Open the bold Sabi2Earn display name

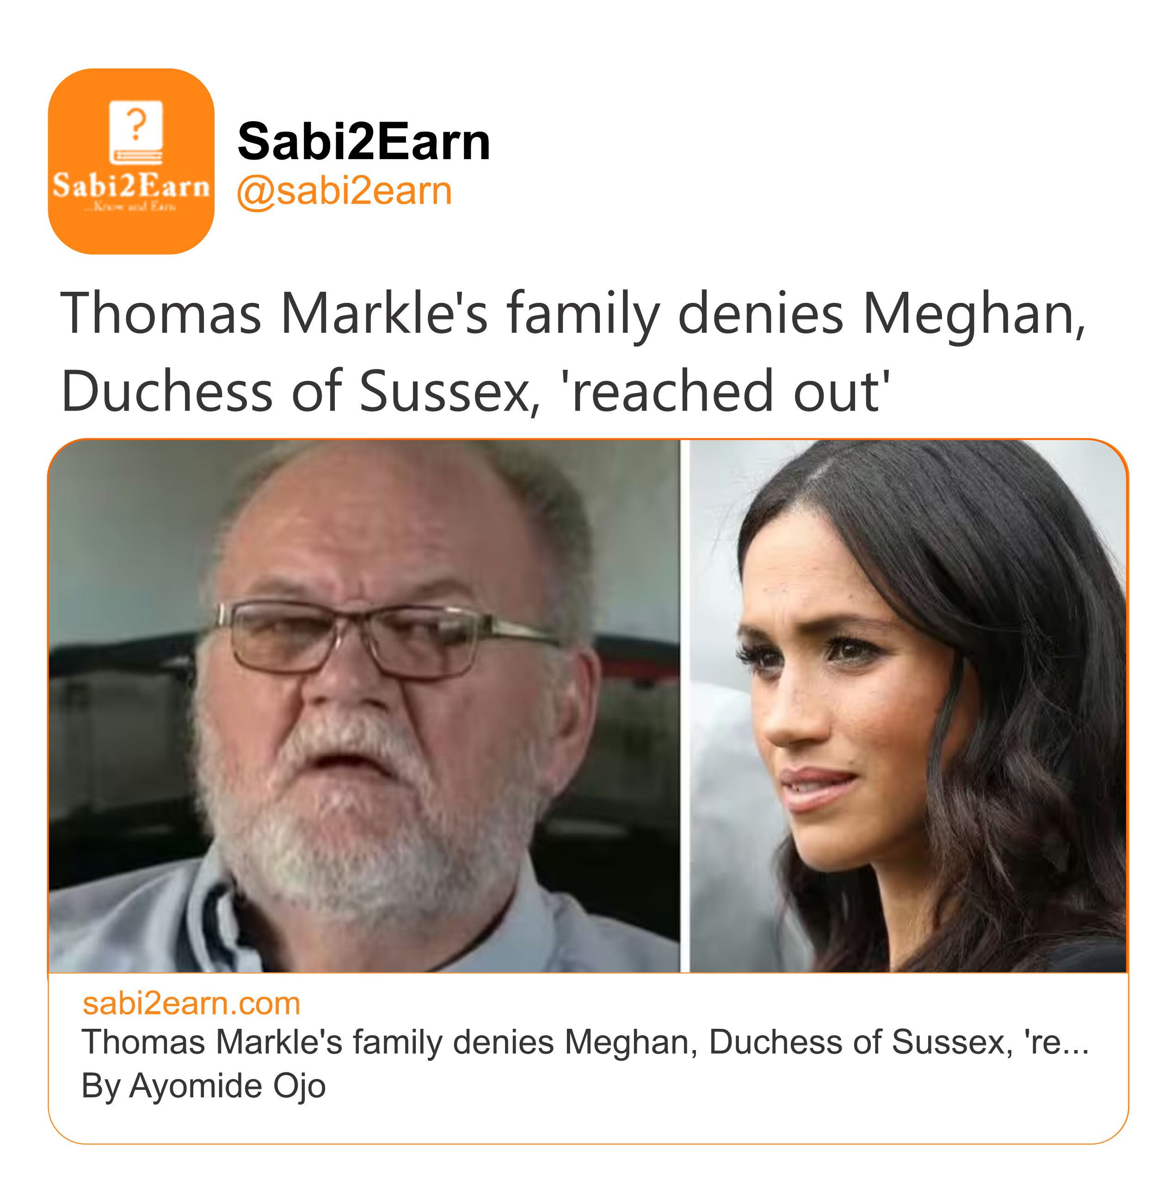point(363,141)
